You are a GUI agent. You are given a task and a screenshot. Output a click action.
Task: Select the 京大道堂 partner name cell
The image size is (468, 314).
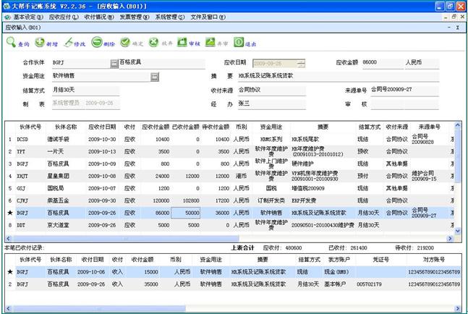point(65,225)
